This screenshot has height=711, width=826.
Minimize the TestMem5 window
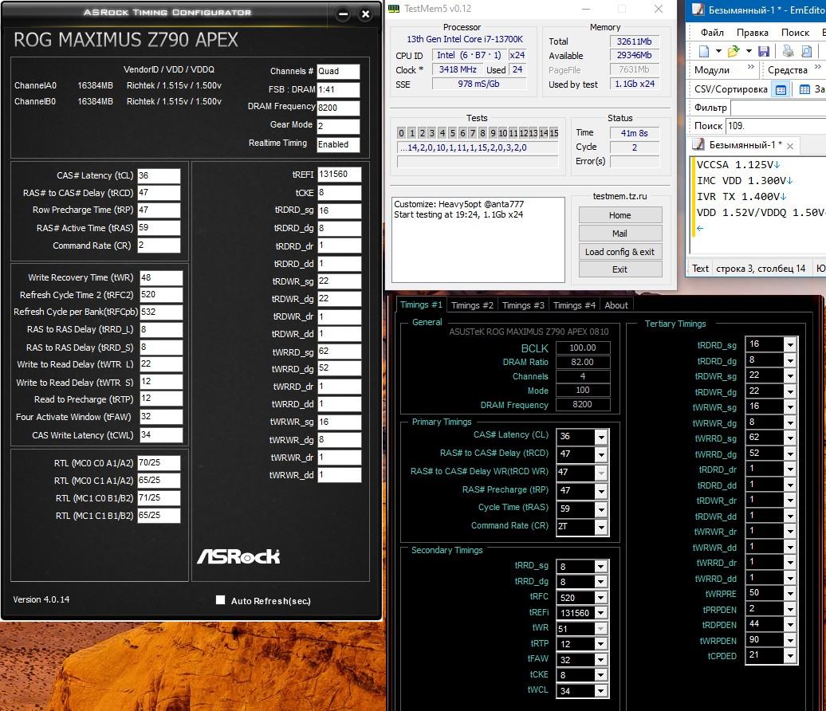coord(586,9)
